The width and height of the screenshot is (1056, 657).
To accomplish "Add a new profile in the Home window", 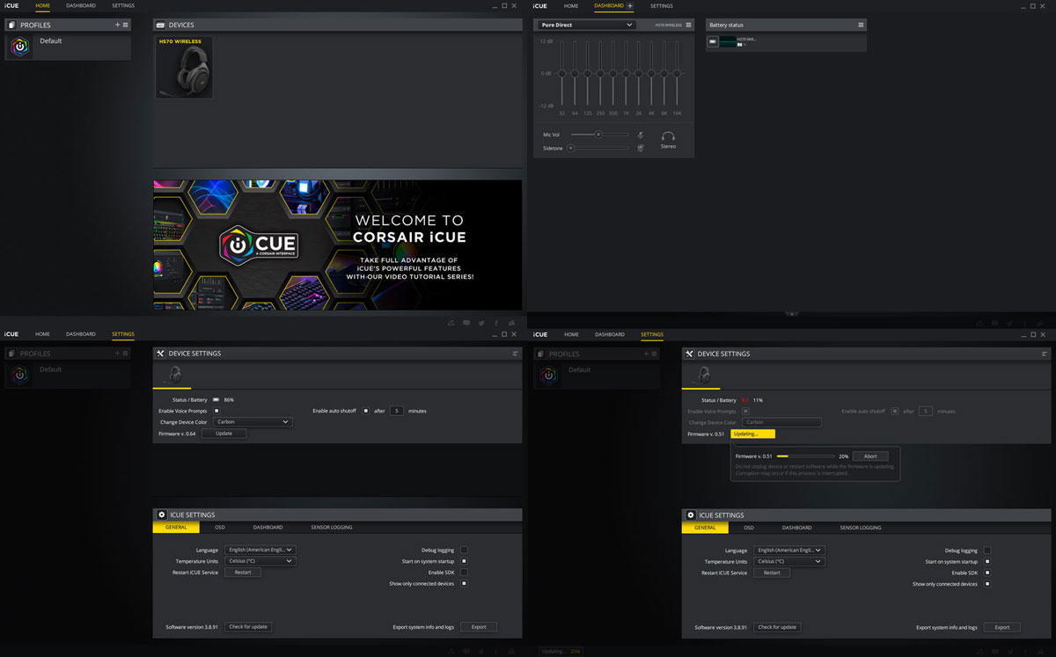I will click(117, 25).
